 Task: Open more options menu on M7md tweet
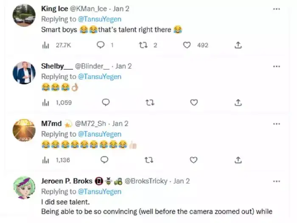(277, 124)
